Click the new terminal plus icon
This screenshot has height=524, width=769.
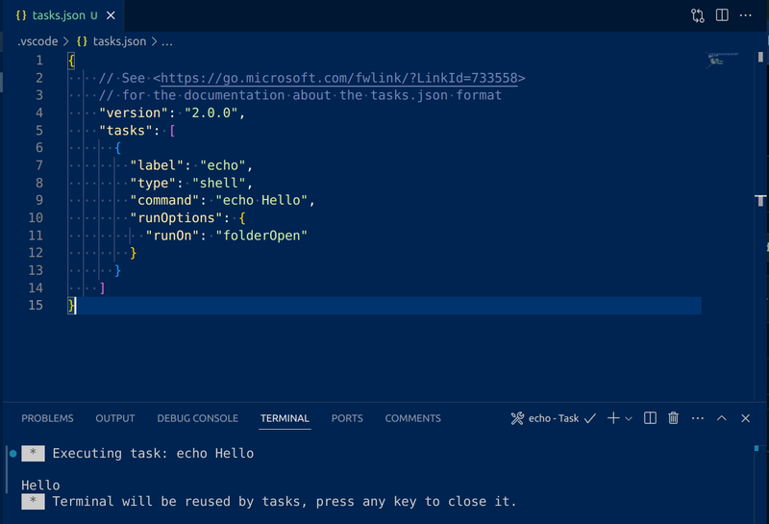tap(613, 418)
